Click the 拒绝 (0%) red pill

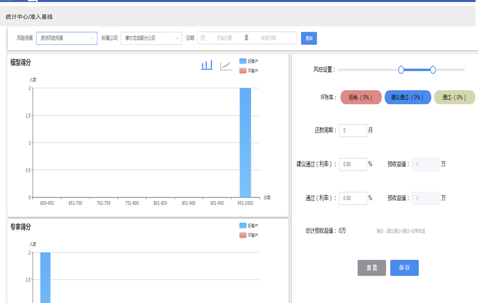(361, 97)
